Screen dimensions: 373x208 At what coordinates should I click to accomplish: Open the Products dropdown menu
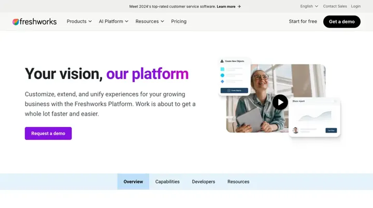tap(79, 21)
